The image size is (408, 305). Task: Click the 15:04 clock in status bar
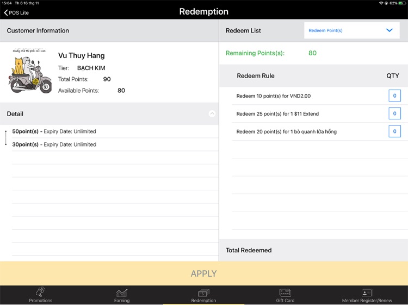pos(7,3)
